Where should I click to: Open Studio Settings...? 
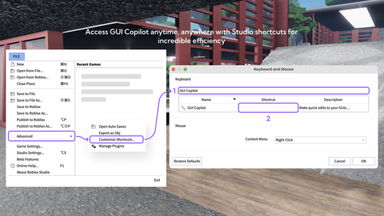pos(30,152)
